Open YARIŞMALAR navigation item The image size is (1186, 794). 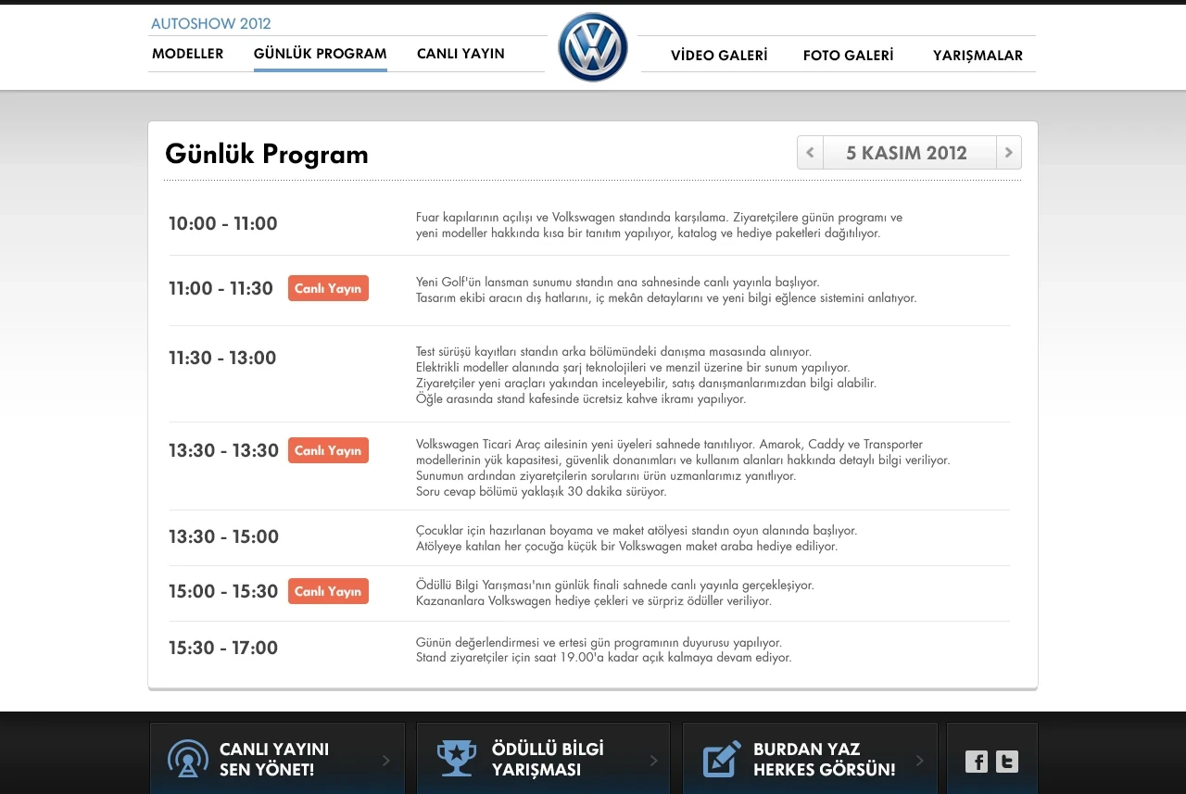coord(978,56)
